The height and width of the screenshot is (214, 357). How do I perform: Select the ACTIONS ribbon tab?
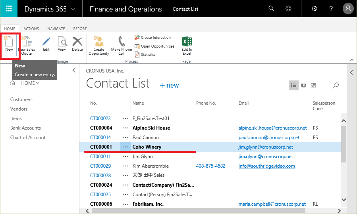pos(31,29)
